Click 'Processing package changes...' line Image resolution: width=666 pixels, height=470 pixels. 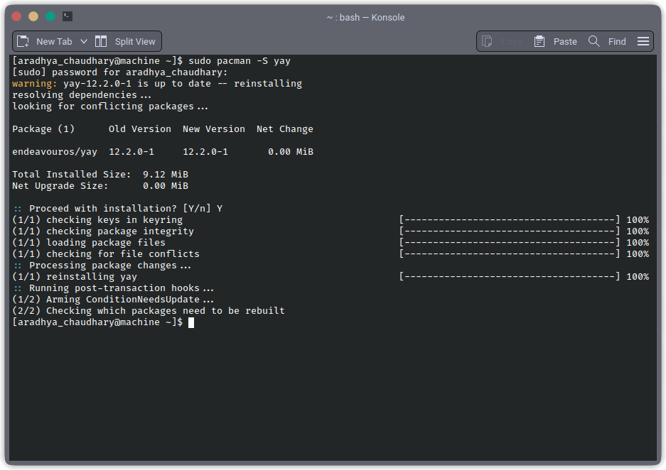point(110,266)
